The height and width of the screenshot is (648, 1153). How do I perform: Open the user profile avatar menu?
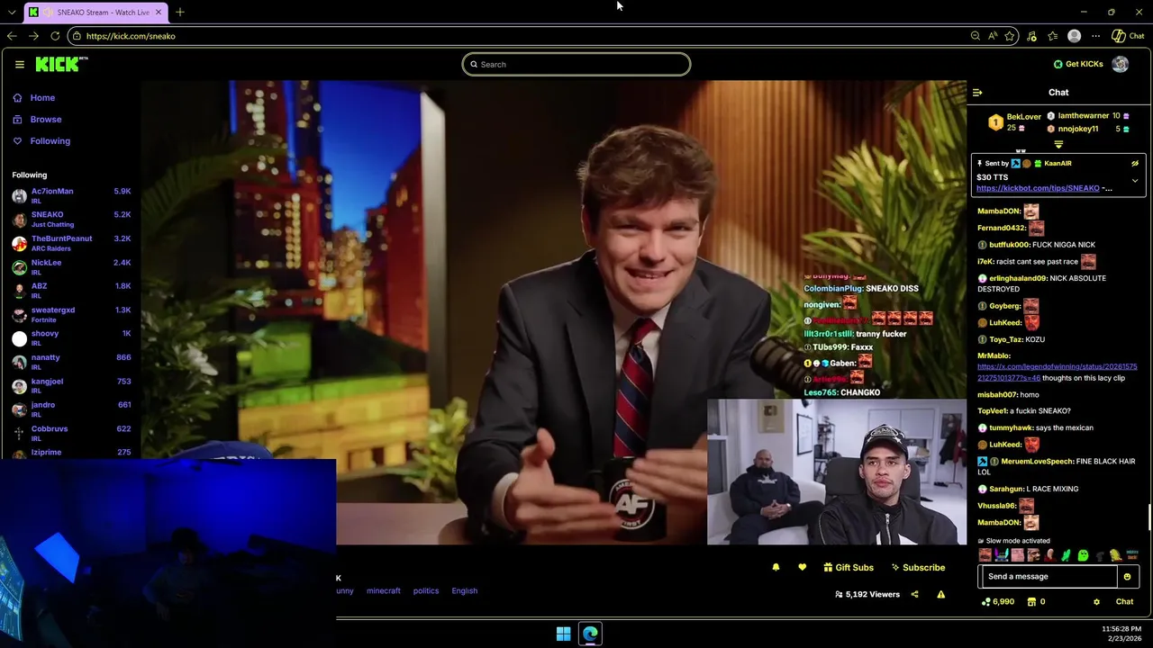1120,64
